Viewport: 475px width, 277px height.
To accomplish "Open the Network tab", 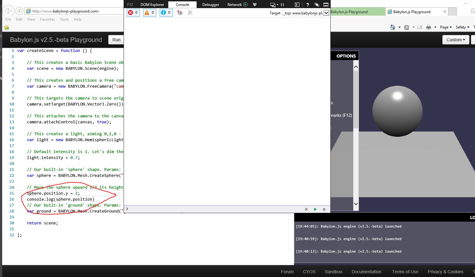I will click(234, 4).
